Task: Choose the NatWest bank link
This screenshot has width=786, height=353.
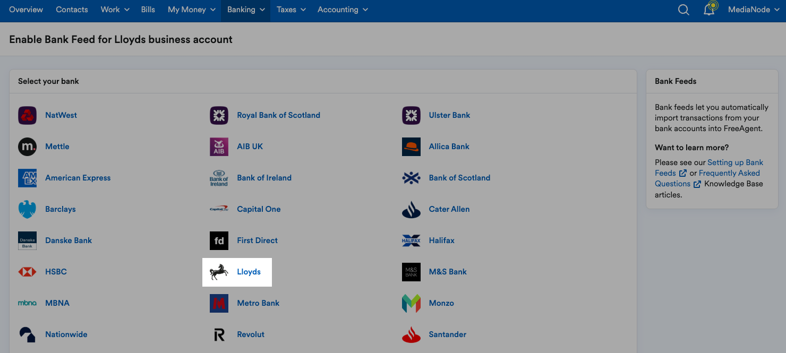Action: (x=61, y=115)
